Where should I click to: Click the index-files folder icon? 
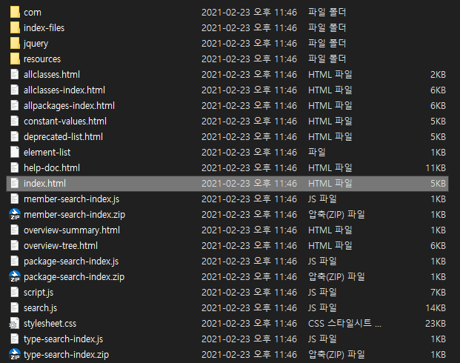tap(15, 28)
